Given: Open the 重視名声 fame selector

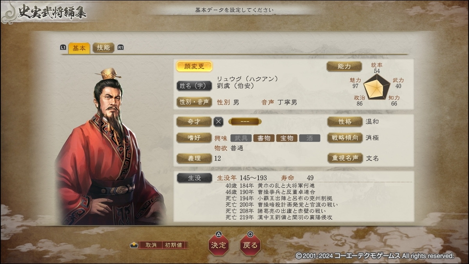Looking at the screenshot, I should (345, 158).
